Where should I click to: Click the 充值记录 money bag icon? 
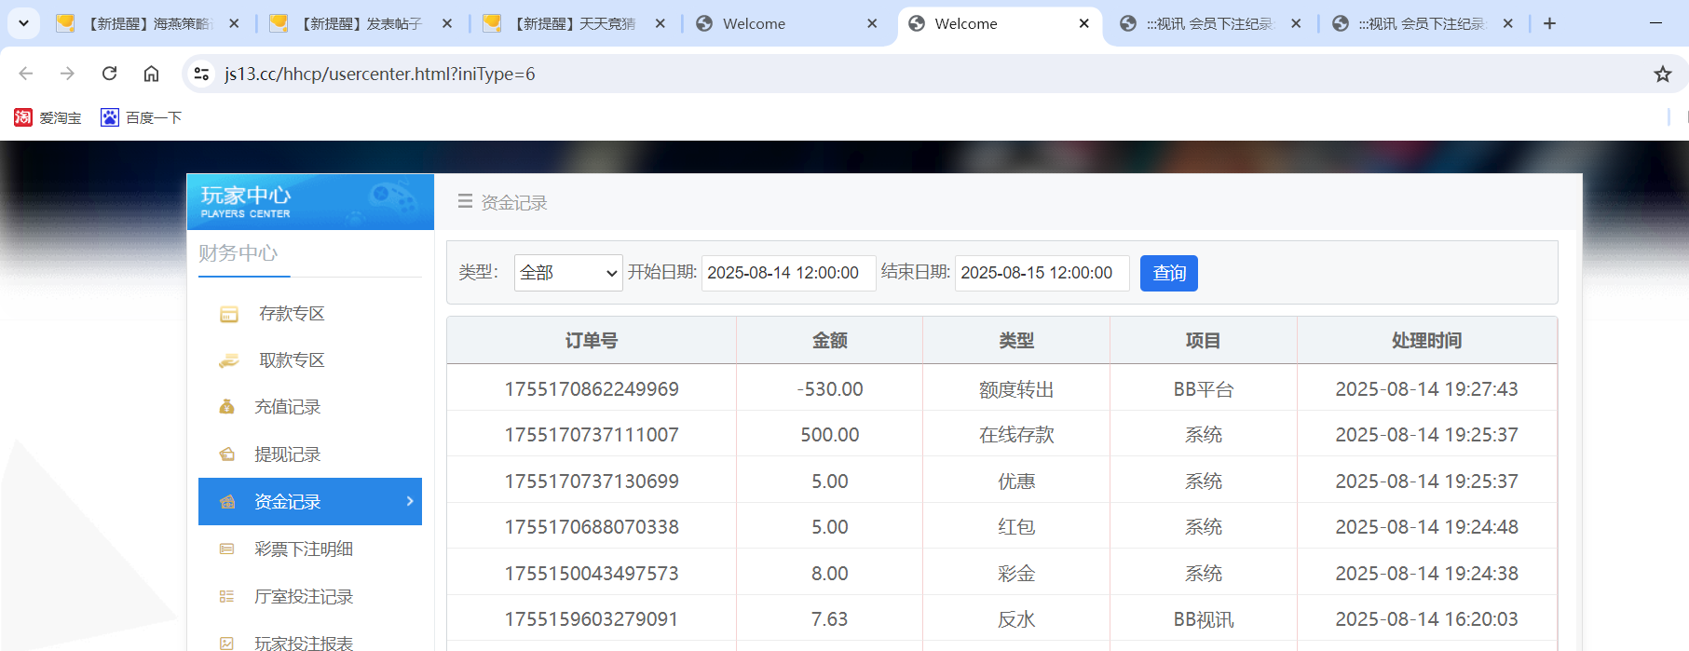pos(226,407)
